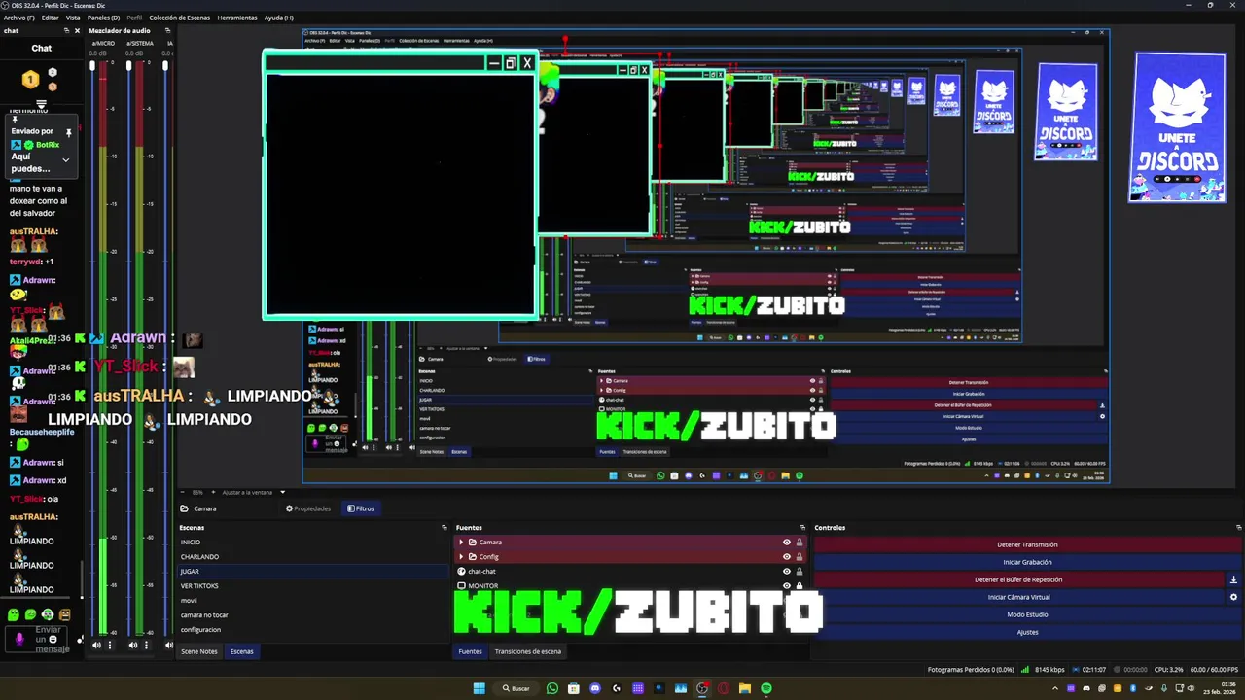Pop out the Controles dock panel icon
This screenshot has height=700, width=1245.
pyautogui.click(x=1239, y=527)
